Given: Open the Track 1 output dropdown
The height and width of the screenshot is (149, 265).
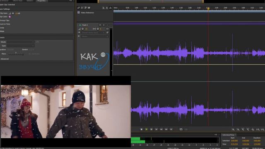Looking at the screenshot, I should pos(94,36).
